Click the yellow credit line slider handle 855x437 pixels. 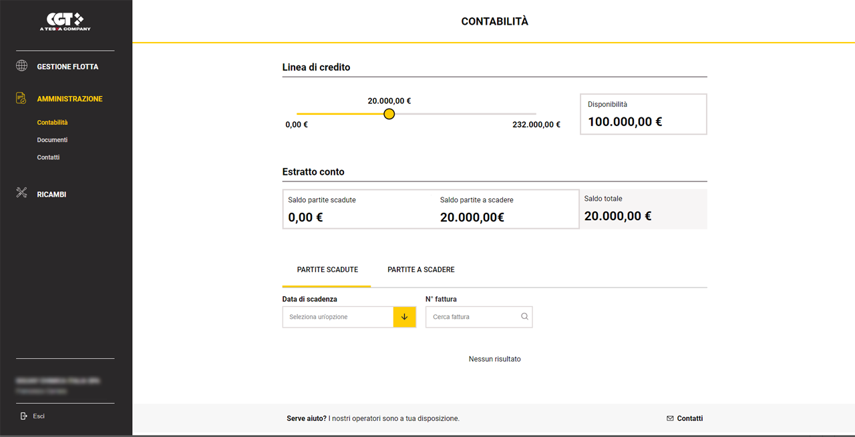389,114
